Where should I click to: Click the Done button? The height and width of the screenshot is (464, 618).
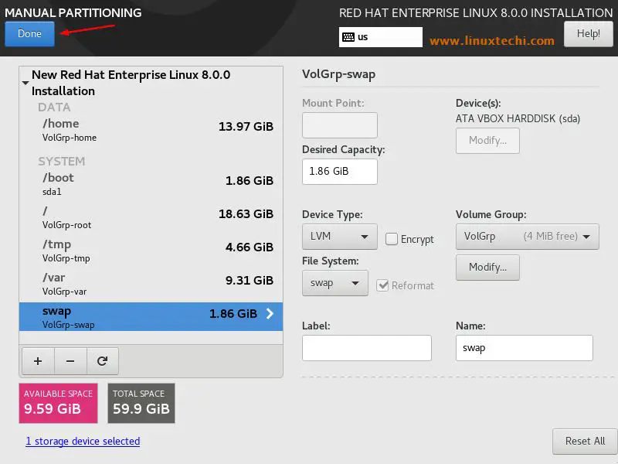(x=29, y=33)
